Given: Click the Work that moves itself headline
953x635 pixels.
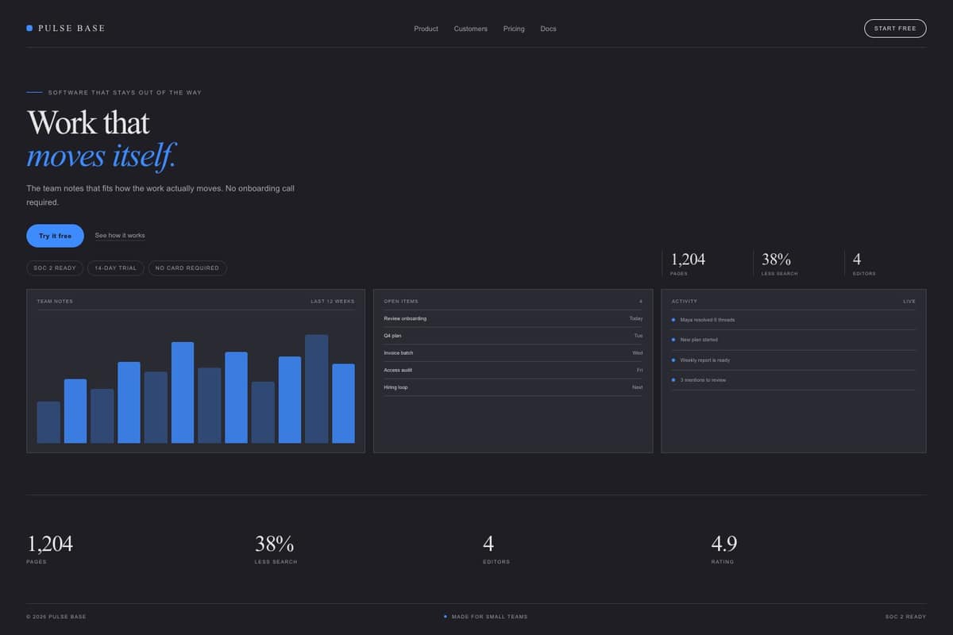Looking at the screenshot, I should (x=102, y=140).
